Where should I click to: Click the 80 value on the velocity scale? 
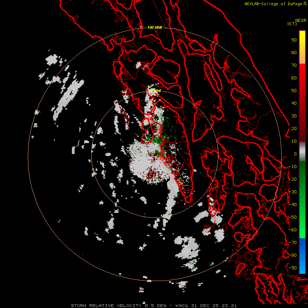294,53
